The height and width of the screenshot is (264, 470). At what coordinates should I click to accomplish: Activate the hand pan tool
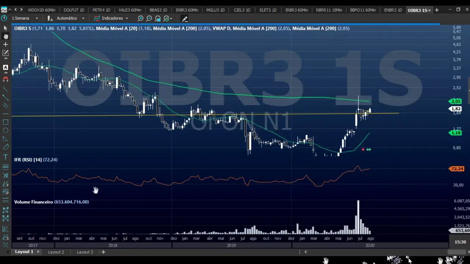tap(6, 36)
